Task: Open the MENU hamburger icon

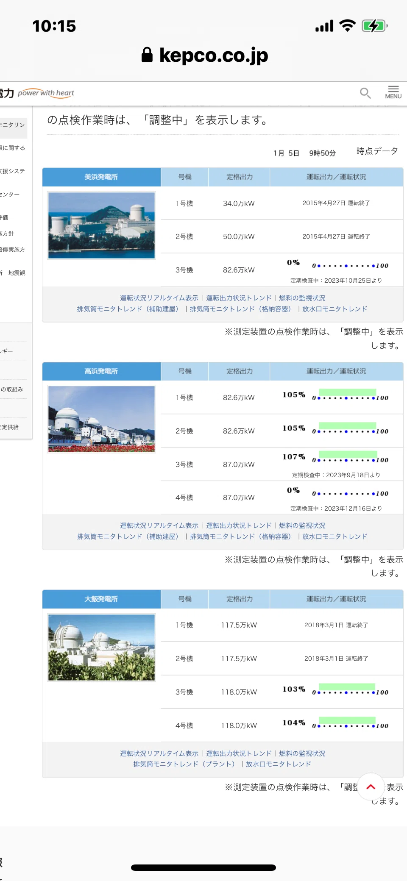Action: pyautogui.click(x=393, y=92)
